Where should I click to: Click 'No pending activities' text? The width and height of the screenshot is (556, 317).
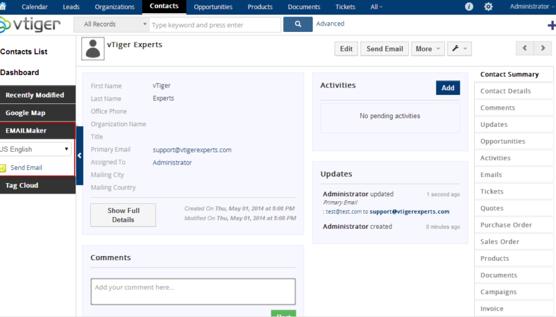point(390,116)
